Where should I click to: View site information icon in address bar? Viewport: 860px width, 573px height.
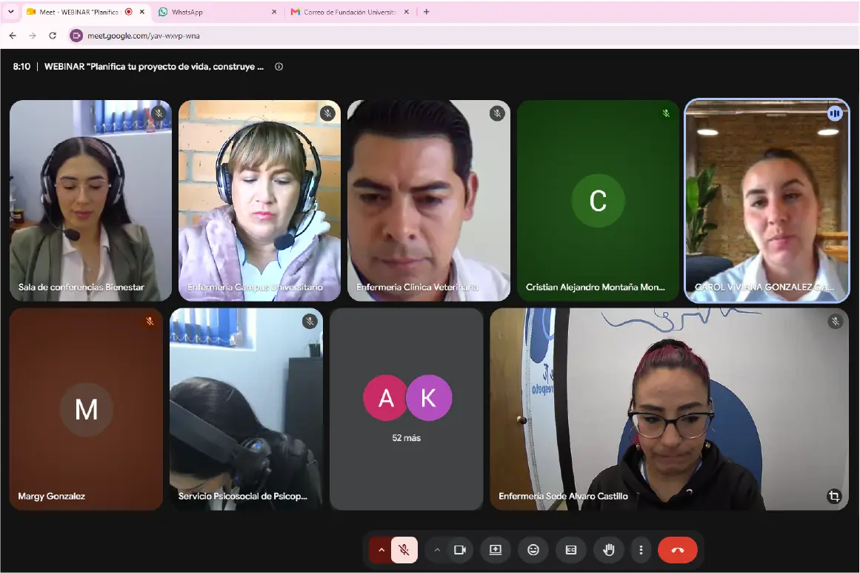[76, 36]
